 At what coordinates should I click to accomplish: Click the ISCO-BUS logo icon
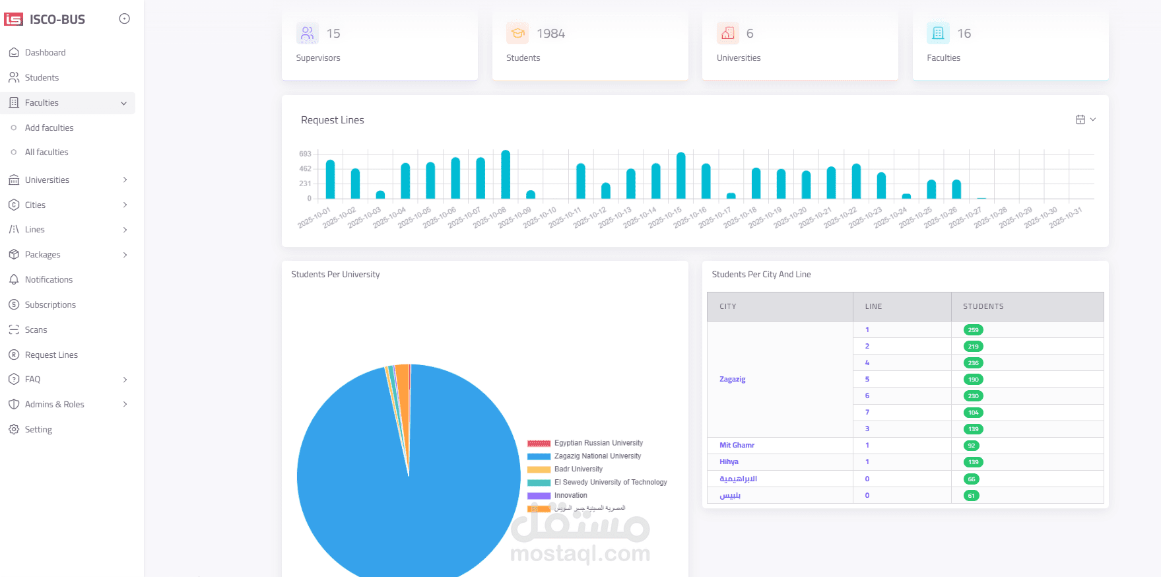(x=13, y=19)
